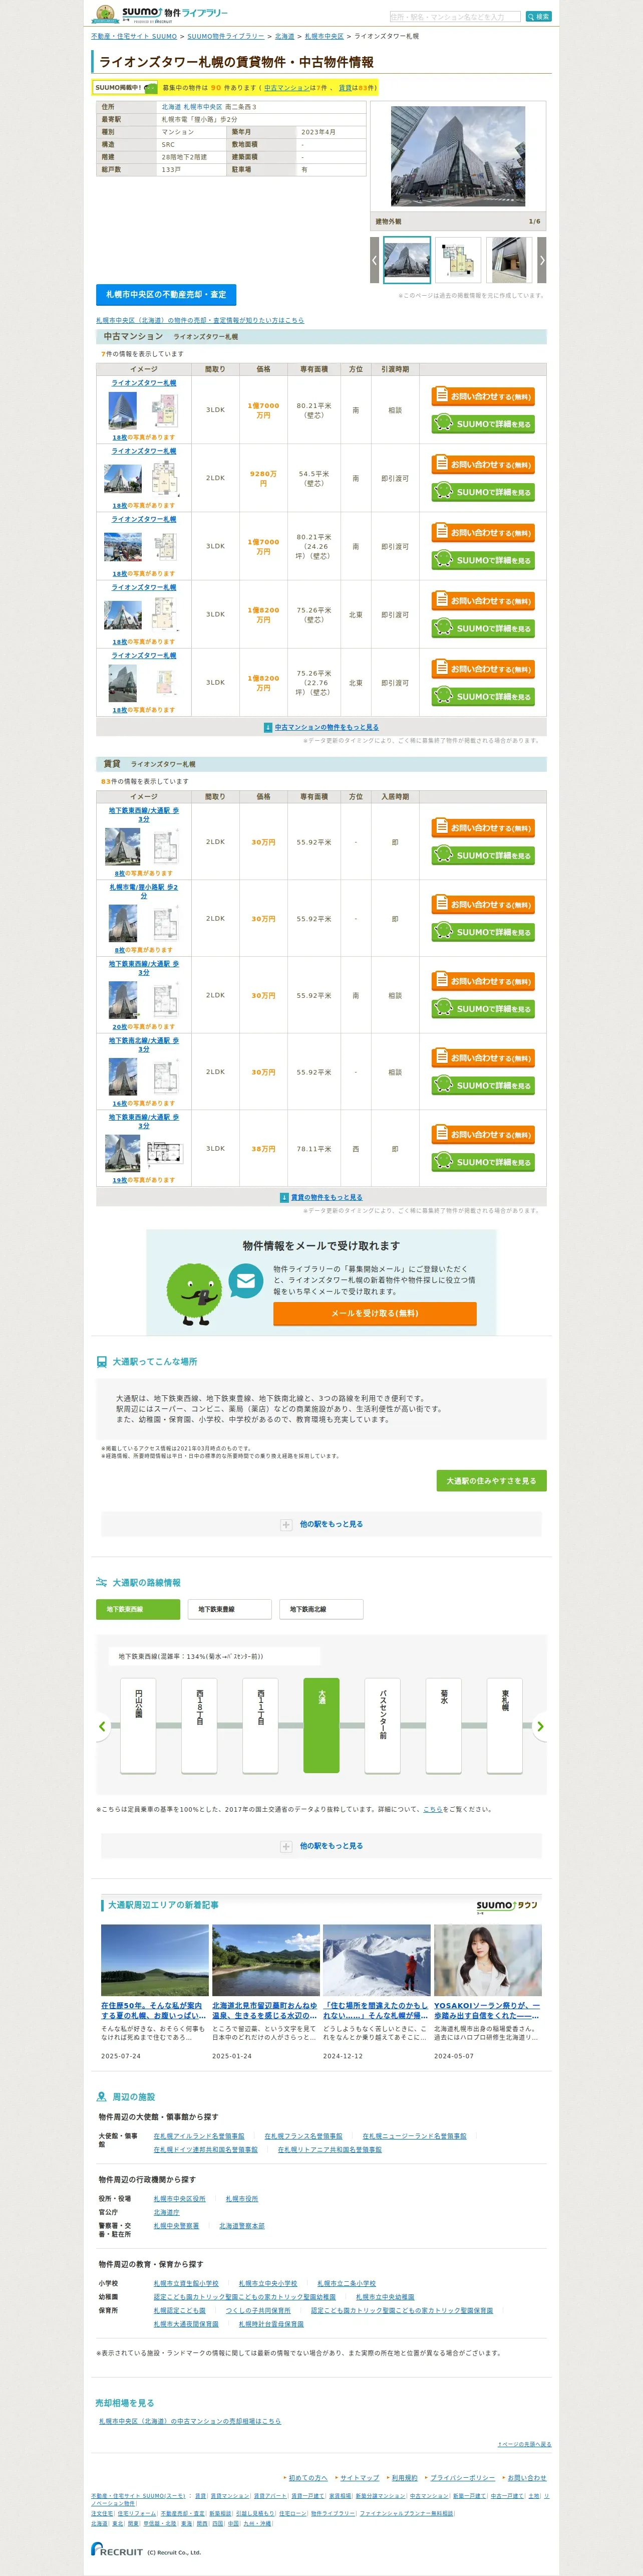The image size is (643, 2576).
Task: Click ページの先頭へ戻る link
Action: coord(525,2444)
